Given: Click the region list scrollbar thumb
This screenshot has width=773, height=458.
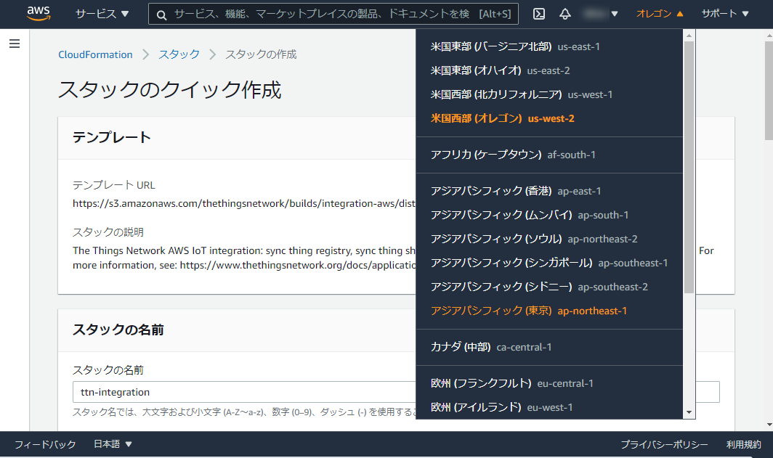Looking at the screenshot, I should click(x=689, y=167).
